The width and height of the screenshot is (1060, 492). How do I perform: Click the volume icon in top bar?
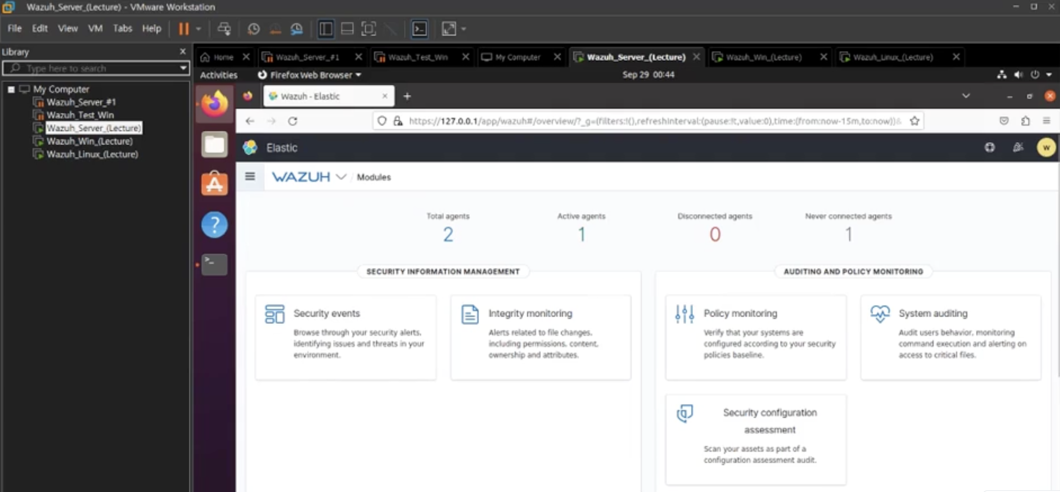coord(1018,75)
